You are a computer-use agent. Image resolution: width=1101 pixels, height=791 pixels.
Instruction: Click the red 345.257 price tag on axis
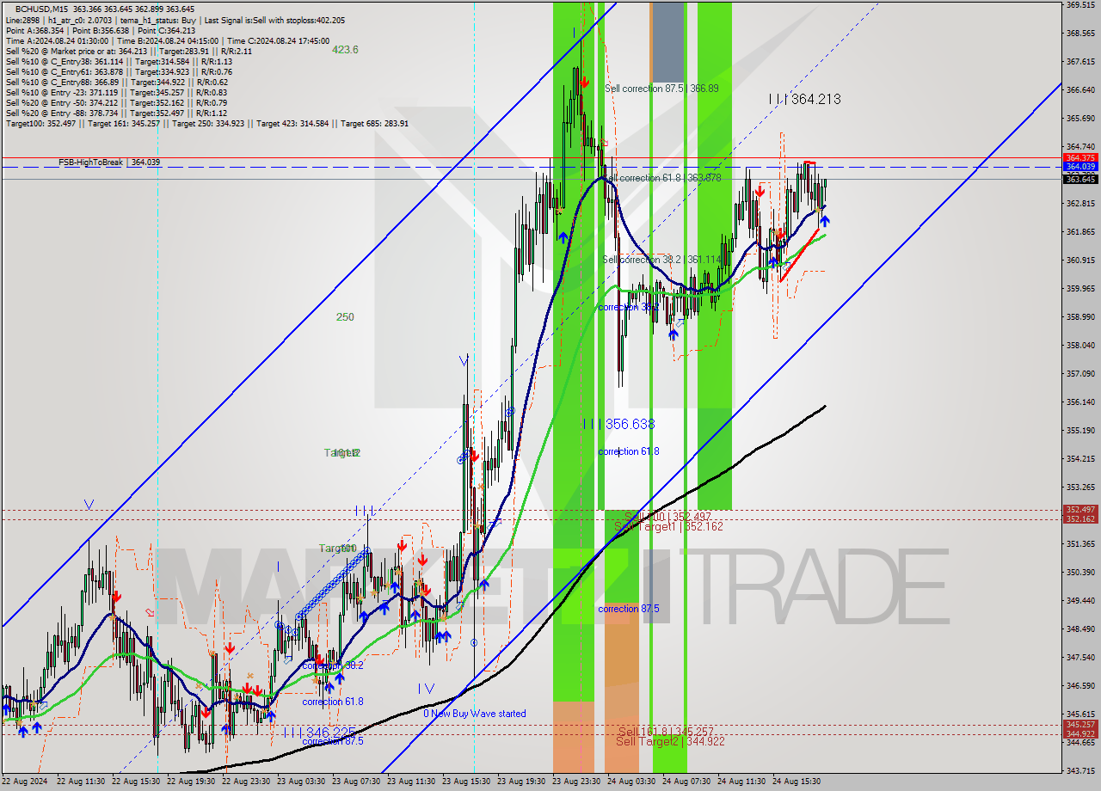coord(1080,725)
